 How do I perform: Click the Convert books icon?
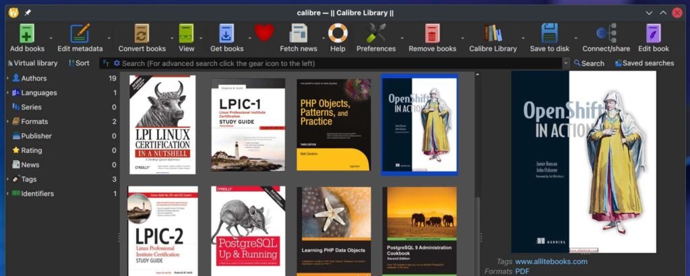[x=142, y=34]
